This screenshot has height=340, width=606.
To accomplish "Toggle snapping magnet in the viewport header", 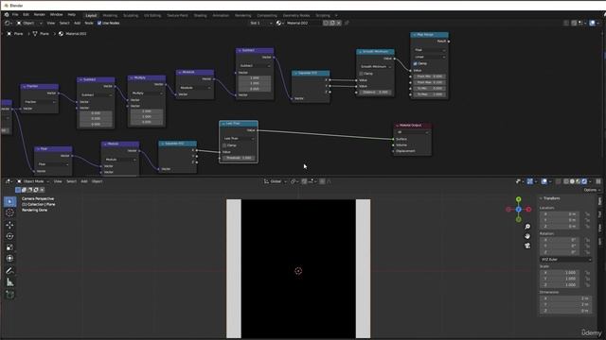I will 305,181.
